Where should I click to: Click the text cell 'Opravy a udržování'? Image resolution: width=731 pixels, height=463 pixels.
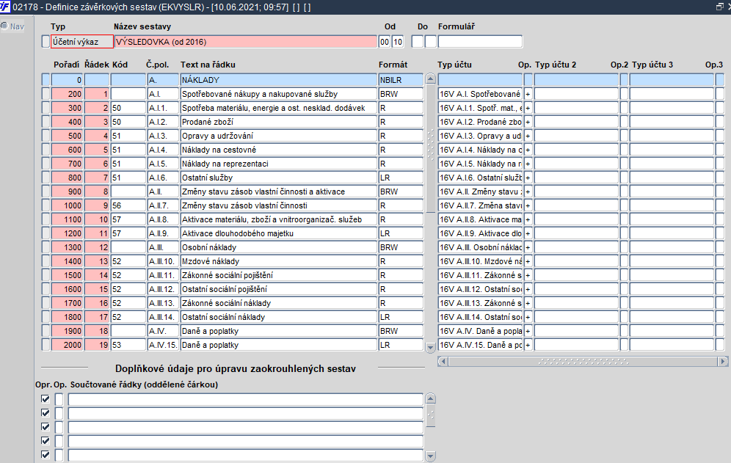coord(279,136)
